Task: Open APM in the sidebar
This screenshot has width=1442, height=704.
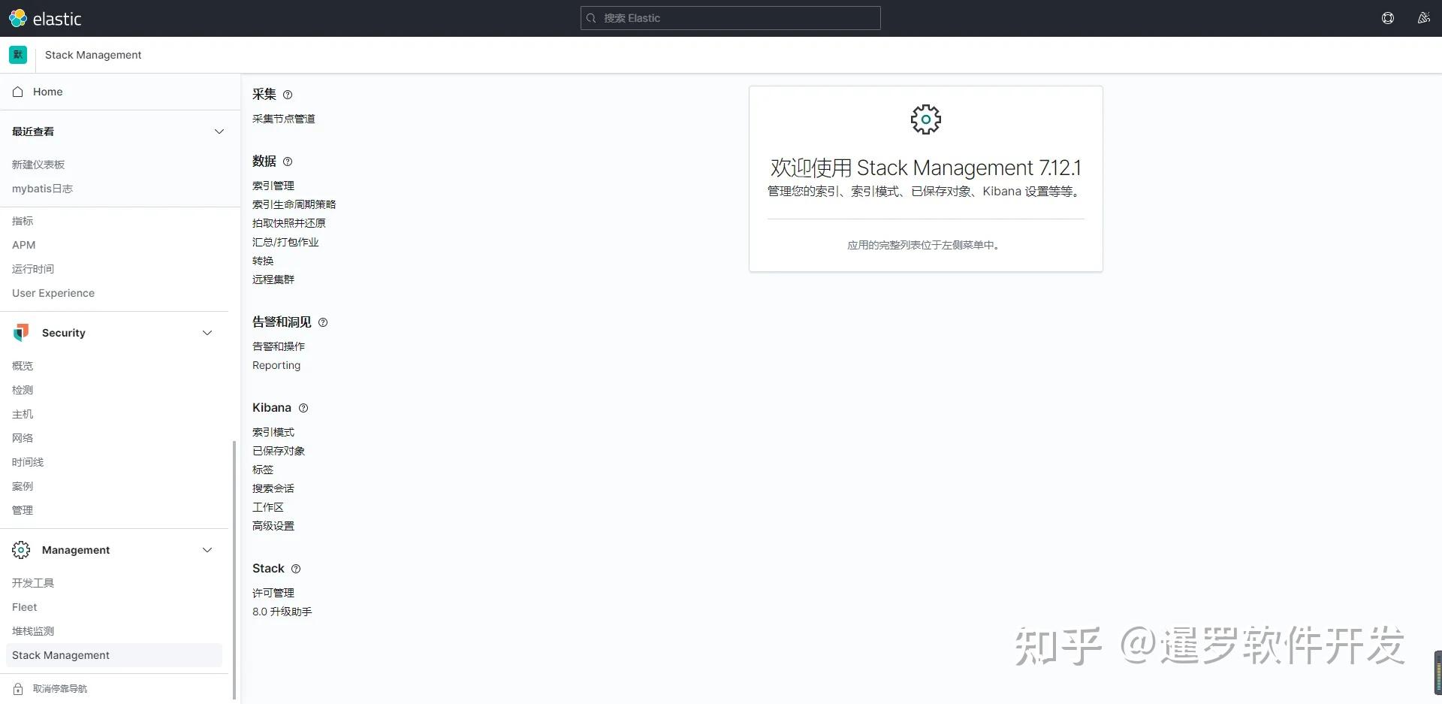Action: point(24,245)
